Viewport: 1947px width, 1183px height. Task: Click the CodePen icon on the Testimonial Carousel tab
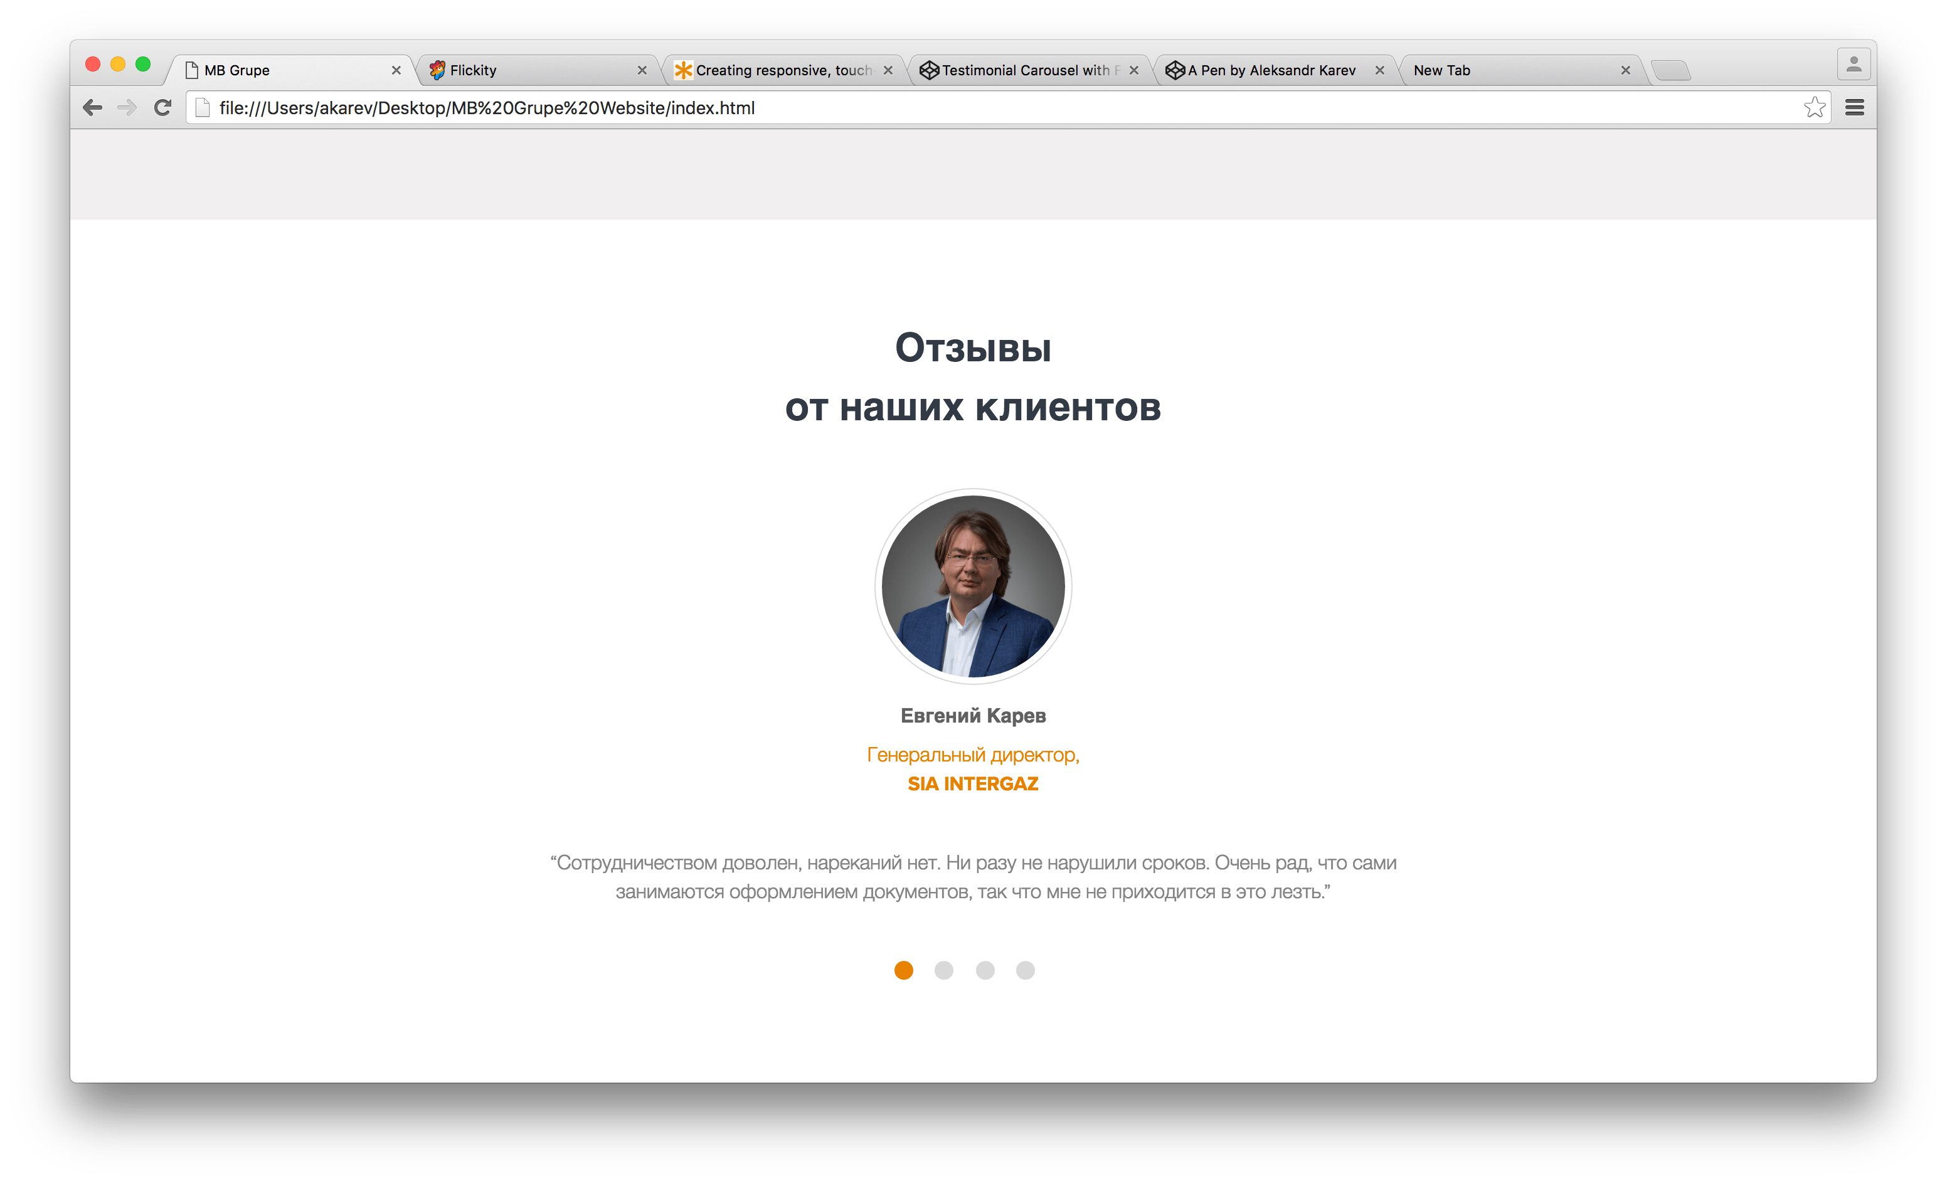[930, 70]
